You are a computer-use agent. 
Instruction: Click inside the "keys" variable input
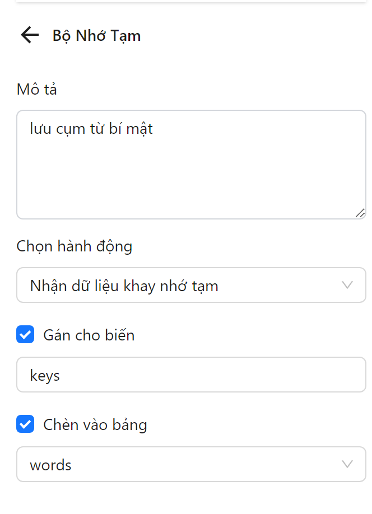pos(190,375)
